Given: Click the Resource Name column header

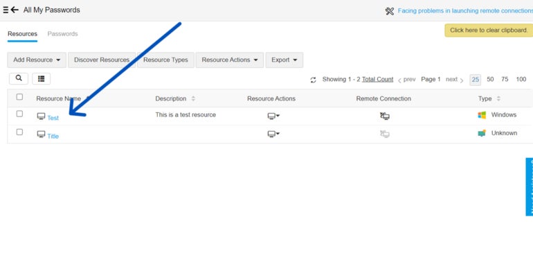Looking at the screenshot, I should (x=58, y=98).
